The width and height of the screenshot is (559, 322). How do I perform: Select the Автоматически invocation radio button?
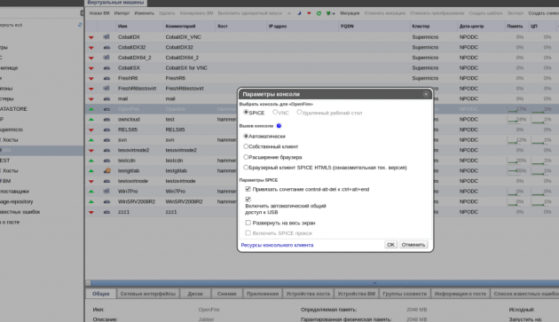click(x=246, y=136)
